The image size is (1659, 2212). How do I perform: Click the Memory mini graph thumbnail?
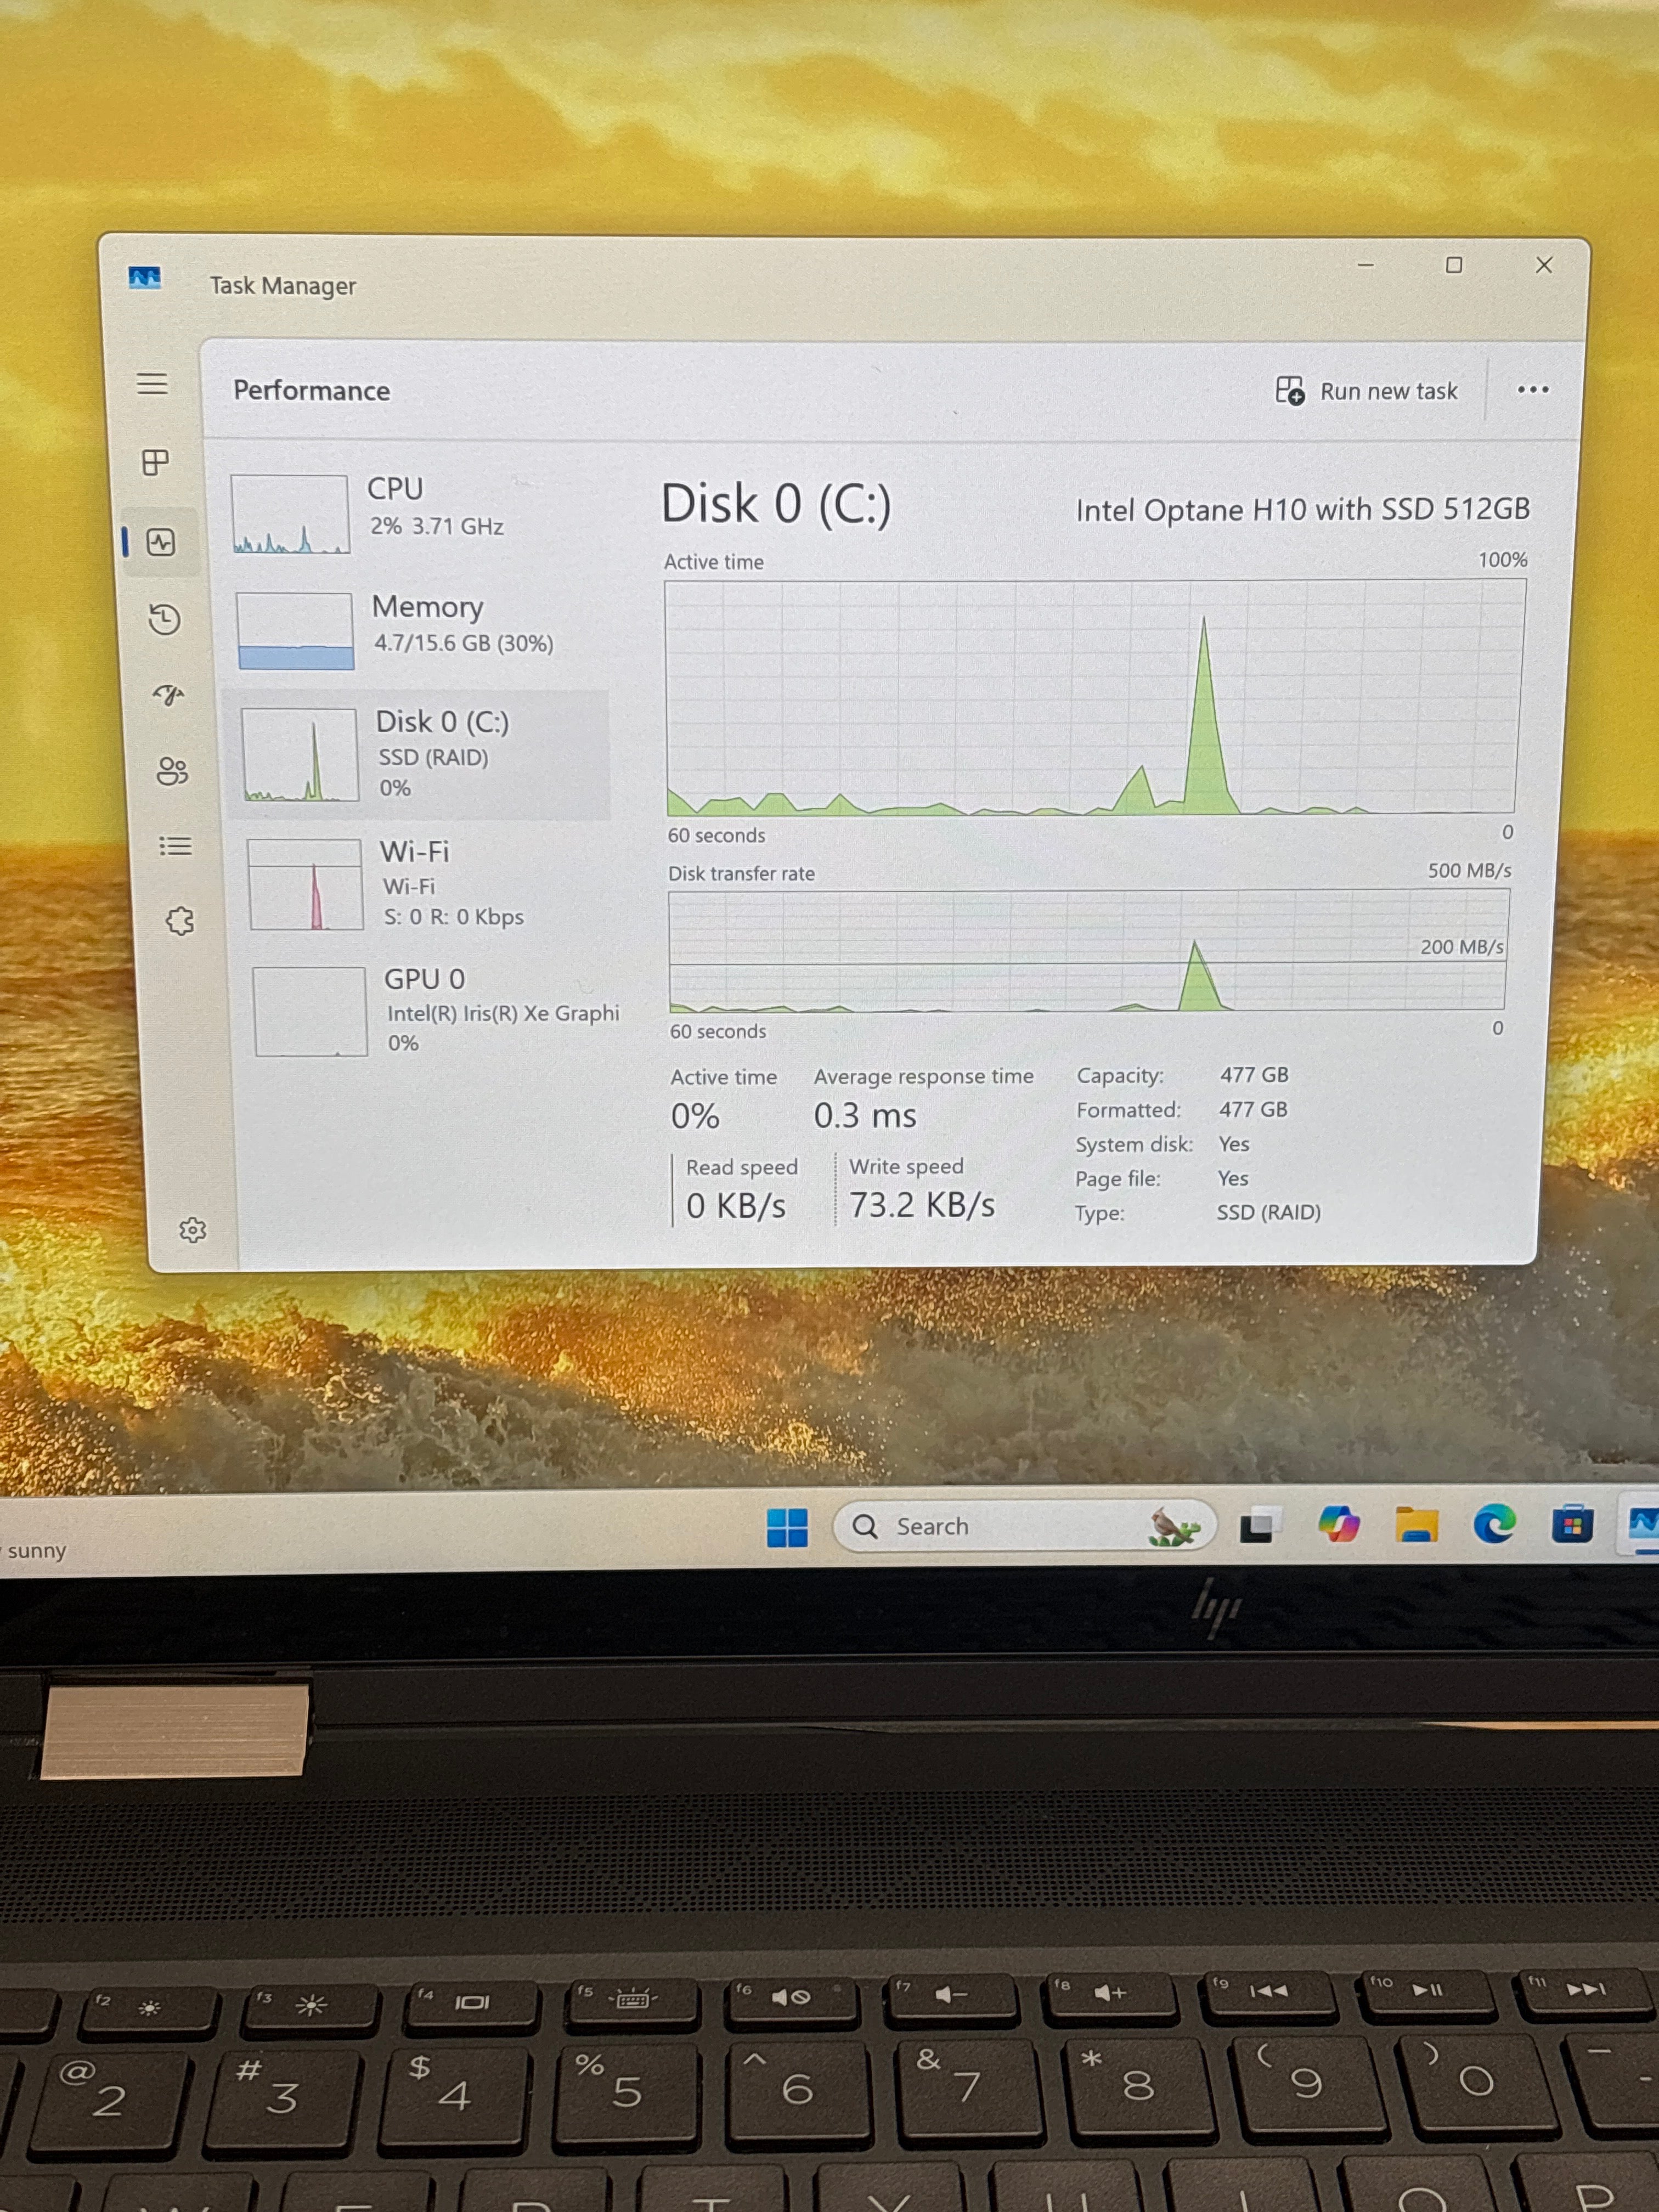click(x=295, y=631)
